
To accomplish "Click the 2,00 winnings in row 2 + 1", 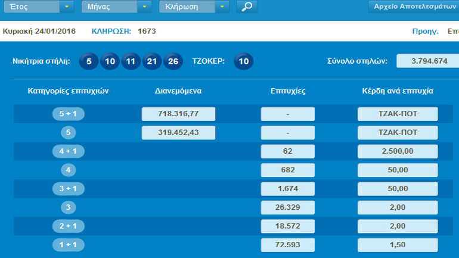I will click(x=398, y=226).
